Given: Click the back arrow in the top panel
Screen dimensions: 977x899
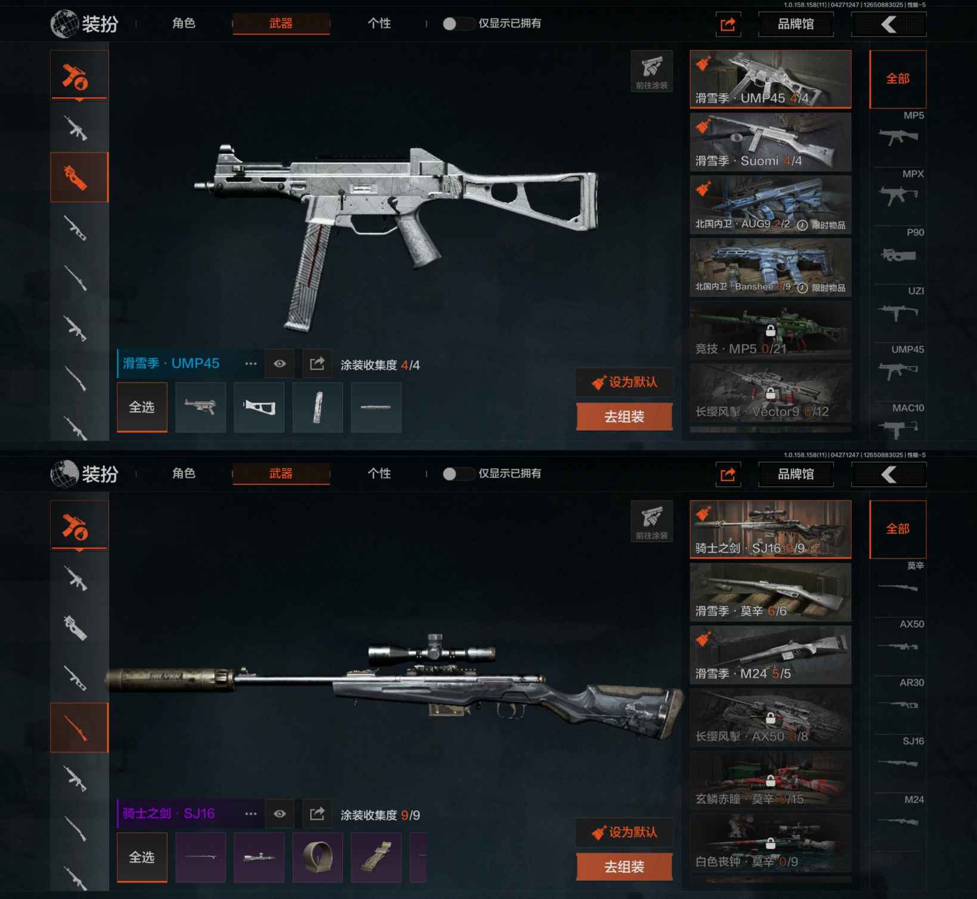Looking at the screenshot, I should 889,24.
